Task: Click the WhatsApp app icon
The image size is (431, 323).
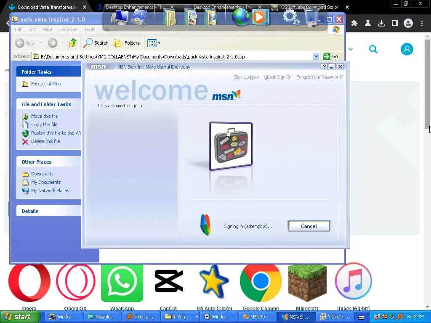Action: point(122,283)
